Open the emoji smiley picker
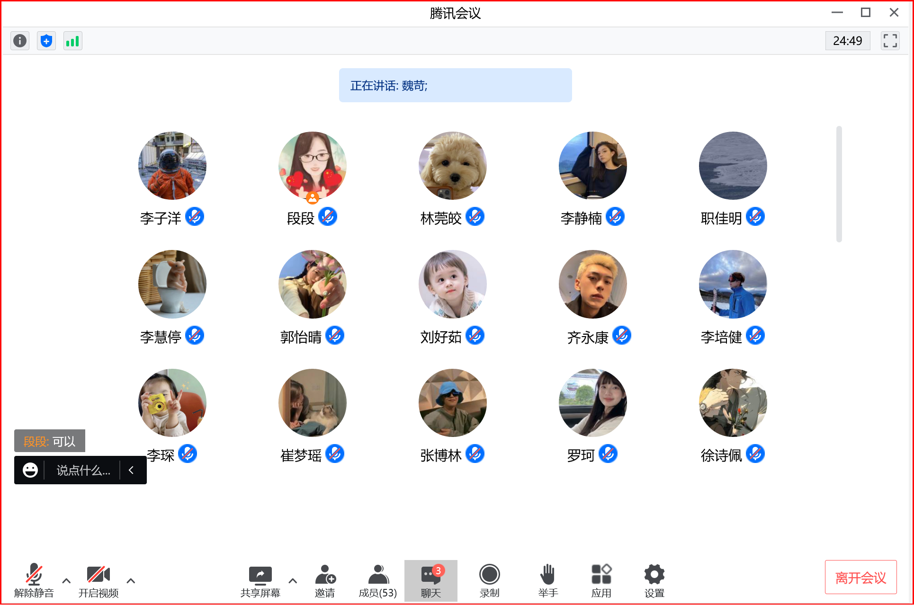Image resolution: width=914 pixels, height=605 pixels. [x=30, y=470]
